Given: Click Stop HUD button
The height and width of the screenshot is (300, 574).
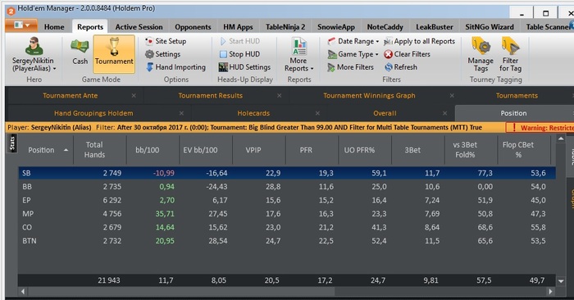Looking at the screenshot, I should (x=240, y=54).
